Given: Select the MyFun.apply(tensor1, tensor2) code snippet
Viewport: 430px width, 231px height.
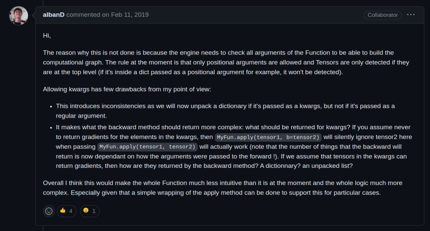Looking at the screenshot, I should click(147, 147).
